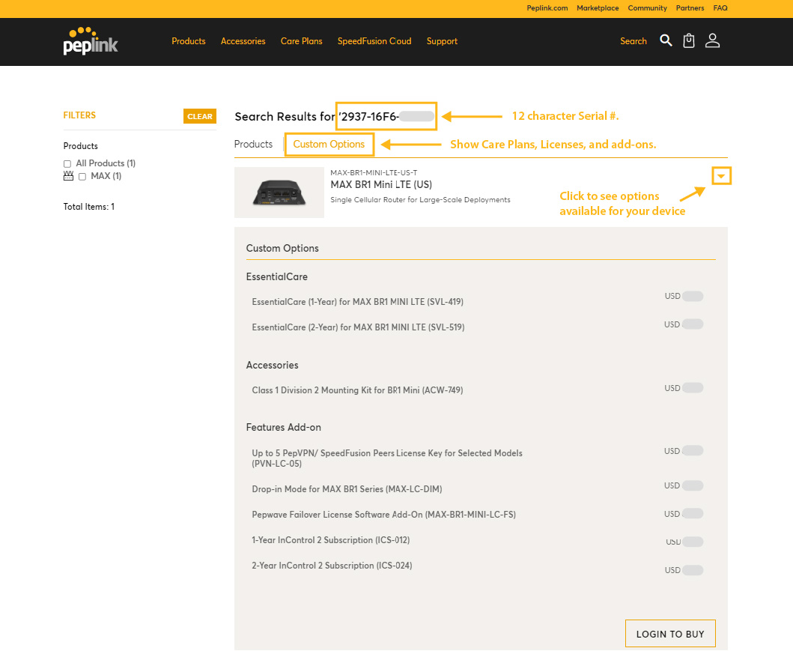Select EssentialCare (2-Year) SVL-519 option

click(x=358, y=327)
